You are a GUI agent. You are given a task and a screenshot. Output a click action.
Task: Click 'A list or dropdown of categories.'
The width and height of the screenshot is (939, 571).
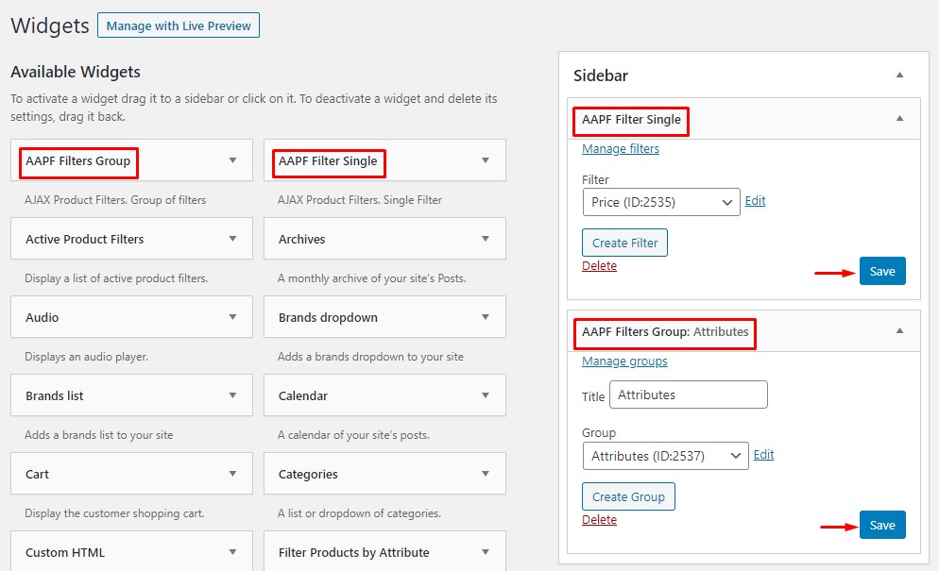(359, 513)
